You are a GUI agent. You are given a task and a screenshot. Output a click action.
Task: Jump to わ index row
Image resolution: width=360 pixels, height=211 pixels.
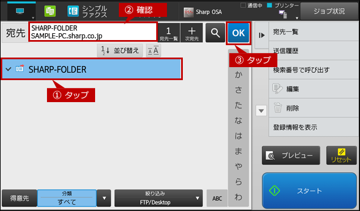238,197
